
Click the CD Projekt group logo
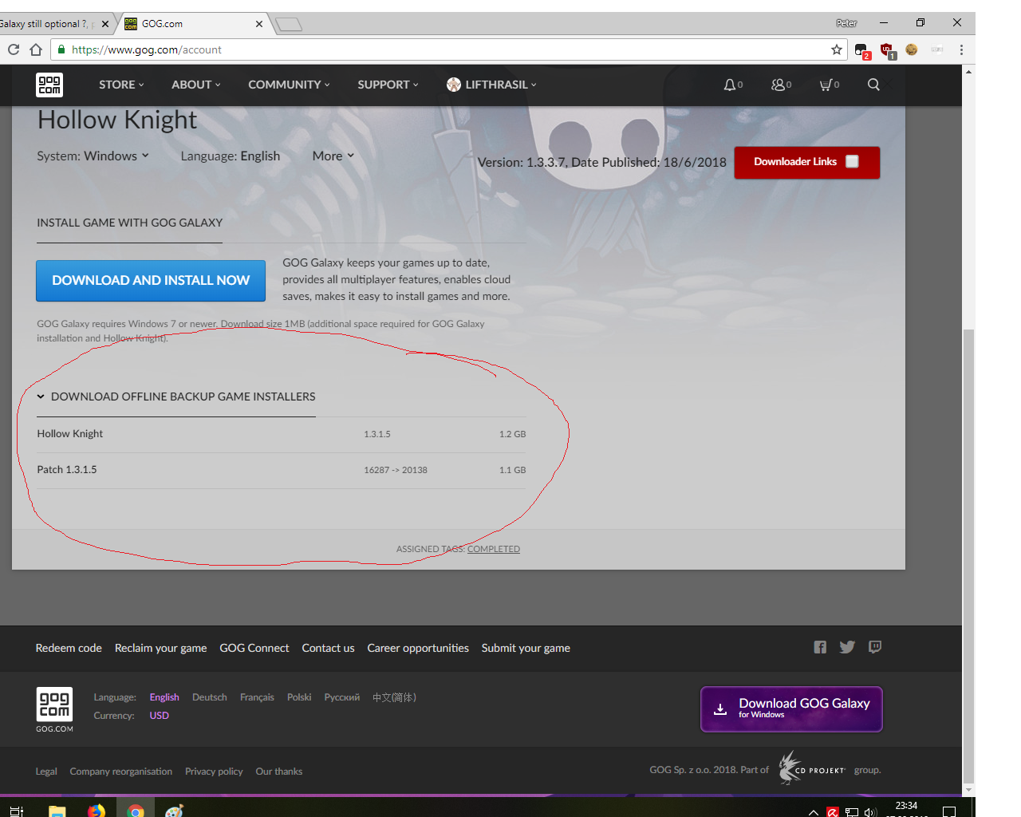(812, 768)
